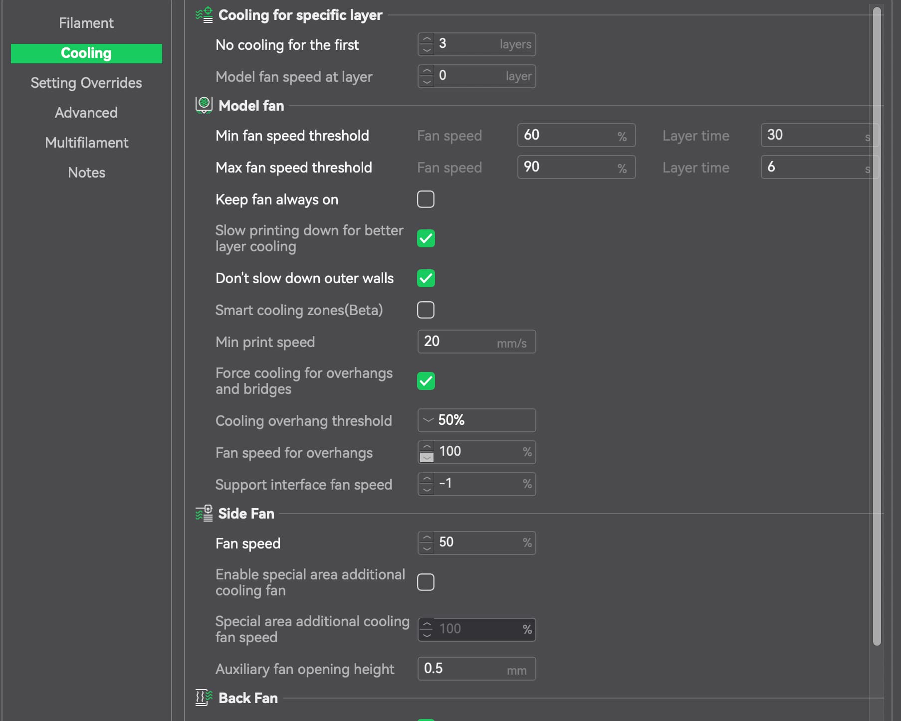This screenshot has width=901, height=721.
Task: Click the Side Fan section icon
Action: (x=204, y=513)
